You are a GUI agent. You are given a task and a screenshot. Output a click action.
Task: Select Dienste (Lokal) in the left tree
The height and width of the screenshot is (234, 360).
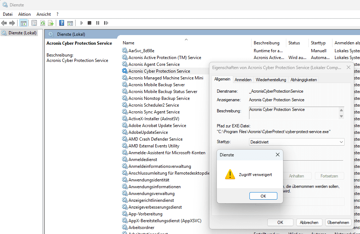pos(19,33)
